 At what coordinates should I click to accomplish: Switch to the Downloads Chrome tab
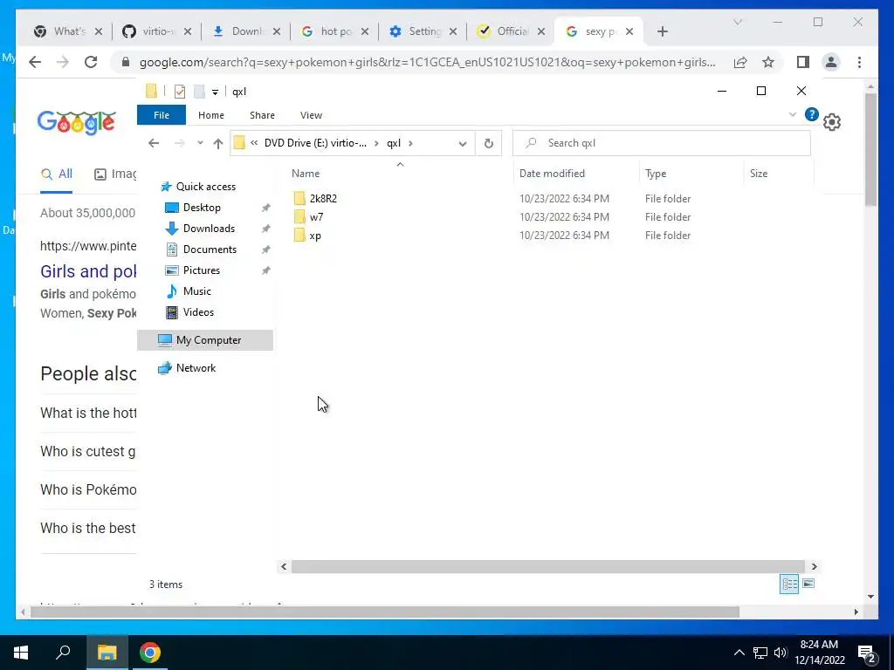point(245,31)
